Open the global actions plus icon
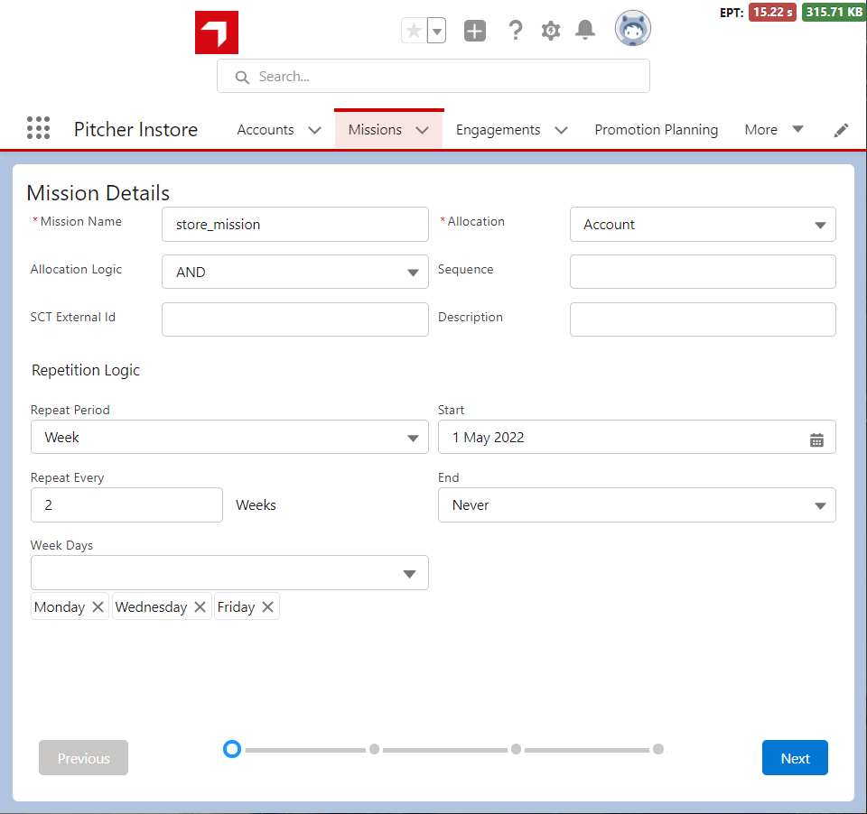867x814 pixels. (475, 31)
